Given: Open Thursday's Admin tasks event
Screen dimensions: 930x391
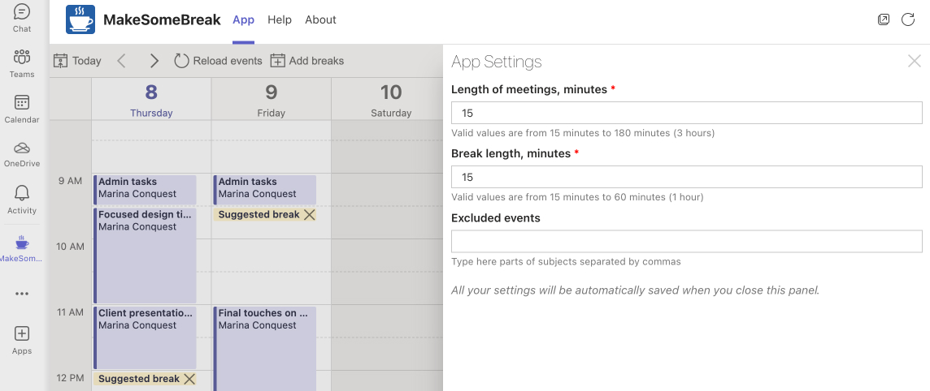Looking at the screenshot, I should pyautogui.click(x=145, y=189).
